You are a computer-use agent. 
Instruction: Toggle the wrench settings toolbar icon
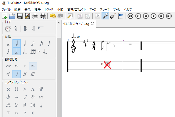point(105,16)
